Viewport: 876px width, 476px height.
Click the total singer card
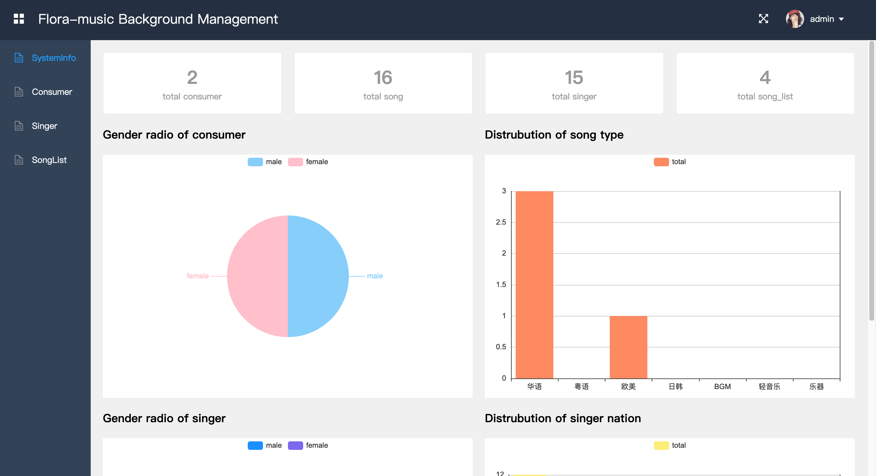pos(574,83)
